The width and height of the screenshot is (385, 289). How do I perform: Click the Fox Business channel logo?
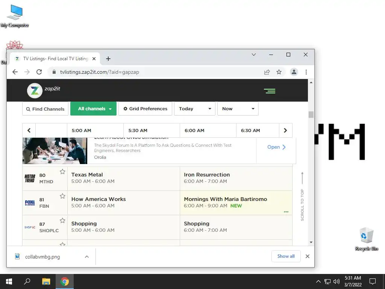point(30,203)
